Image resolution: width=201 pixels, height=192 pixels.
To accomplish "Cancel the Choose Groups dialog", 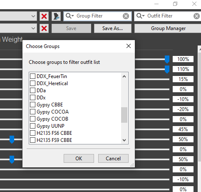I will [113, 158].
